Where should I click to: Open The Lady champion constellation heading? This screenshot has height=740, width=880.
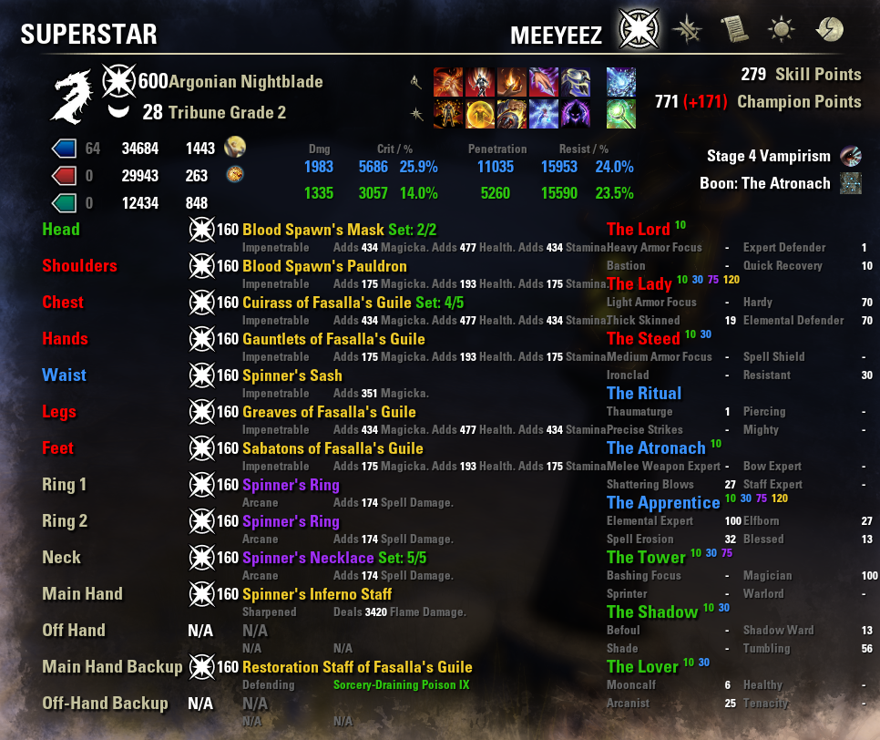point(640,283)
